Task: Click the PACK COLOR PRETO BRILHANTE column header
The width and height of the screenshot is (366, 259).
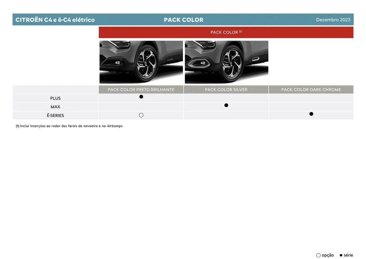Action: (x=141, y=89)
